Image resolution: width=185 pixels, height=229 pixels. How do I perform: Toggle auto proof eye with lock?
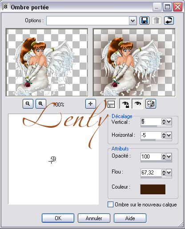pyautogui.click(x=125, y=104)
